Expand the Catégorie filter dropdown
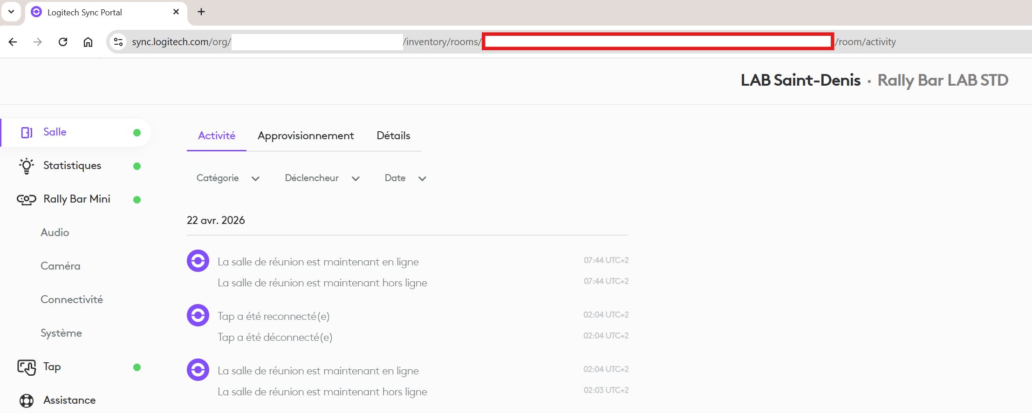Image resolution: width=1032 pixels, height=413 pixels. coord(228,178)
